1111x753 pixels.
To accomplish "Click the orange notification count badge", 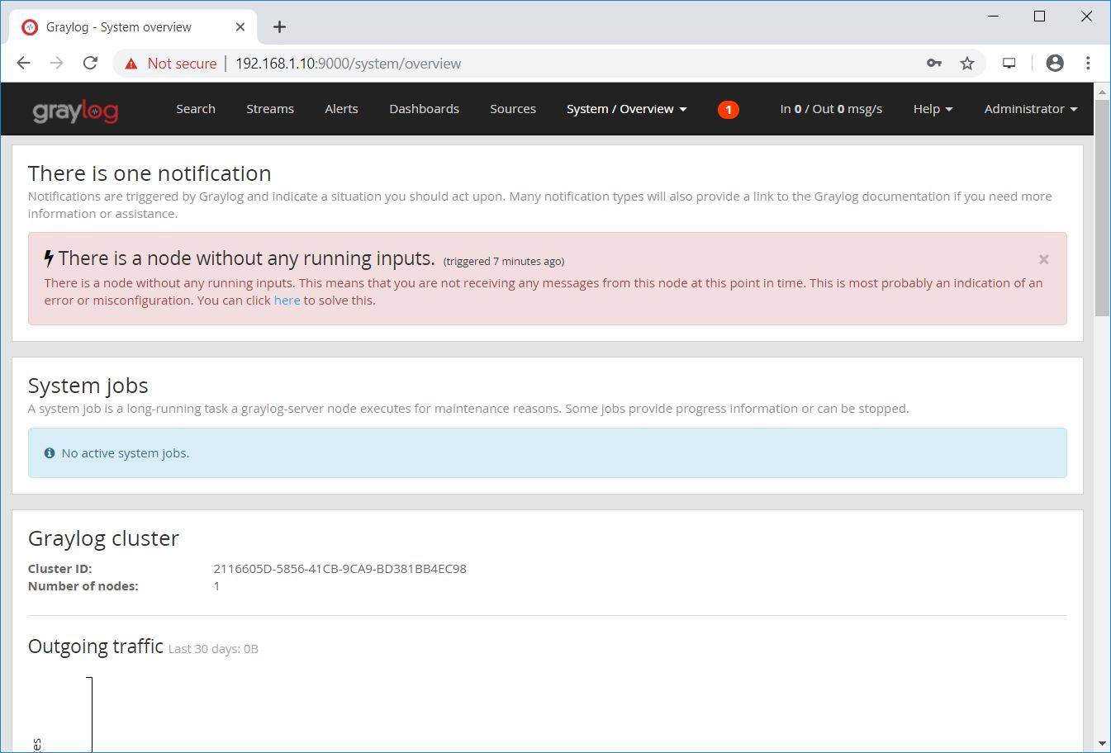I will coord(728,108).
